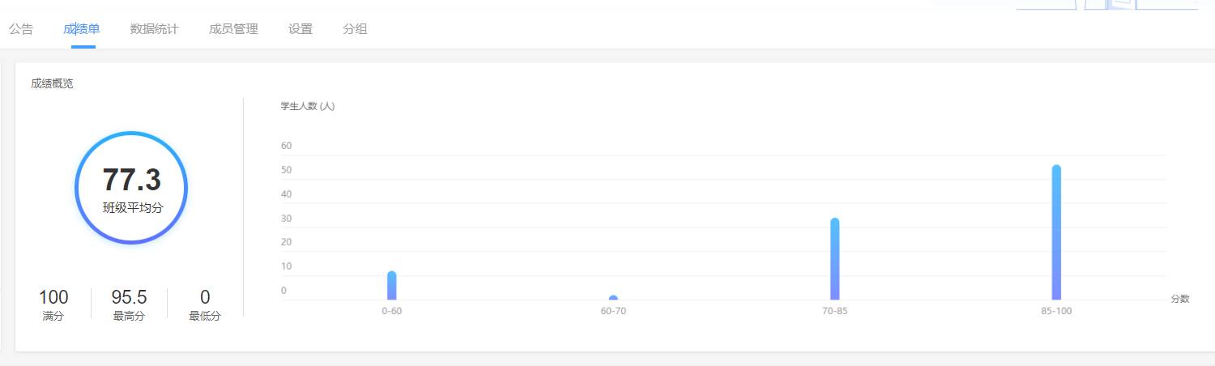Click the 85-100 axis label
This screenshot has width=1215, height=366.
pos(1056,311)
